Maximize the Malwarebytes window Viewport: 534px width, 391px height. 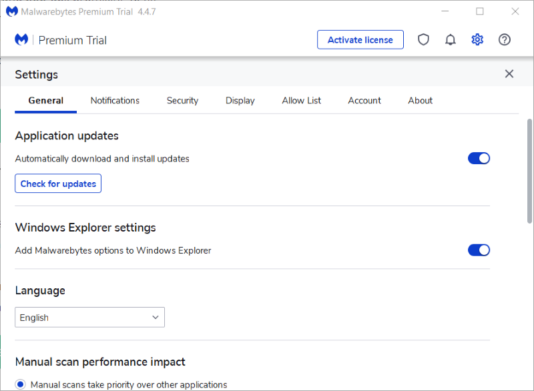coord(479,11)
